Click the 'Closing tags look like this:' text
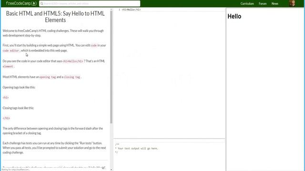 coord(18,108)
